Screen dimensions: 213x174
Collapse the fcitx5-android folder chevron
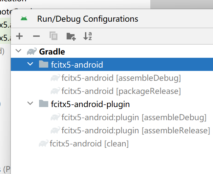point(31,65)
